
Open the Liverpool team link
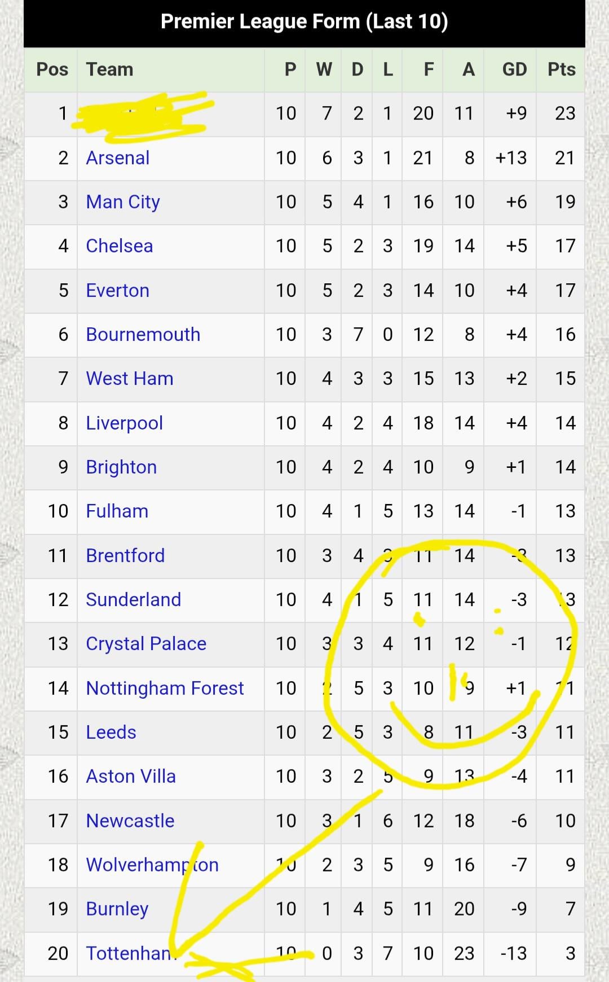[x=125, y=423]
